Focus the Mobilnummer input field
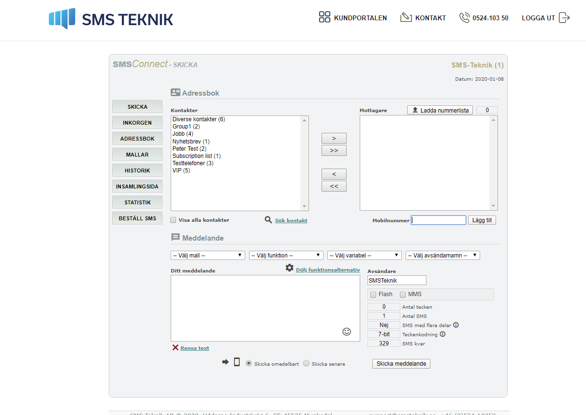This screenshot has width=586, height=415. pos(439,220)
